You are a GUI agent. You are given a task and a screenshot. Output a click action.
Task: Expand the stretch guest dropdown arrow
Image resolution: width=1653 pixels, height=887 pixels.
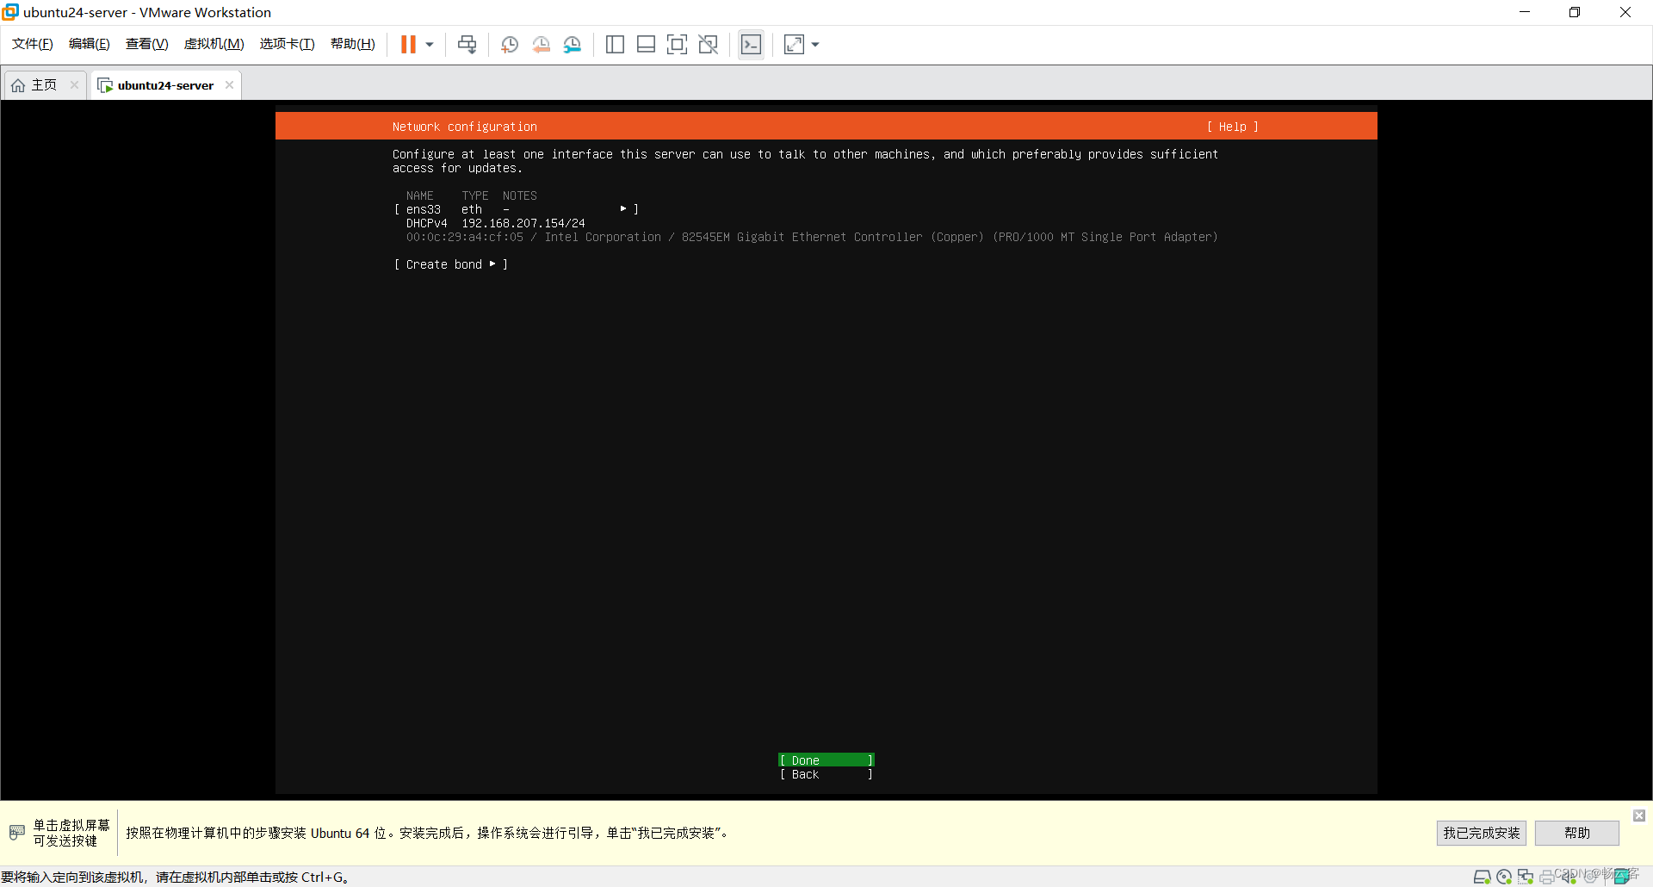(x=815, y=45)
